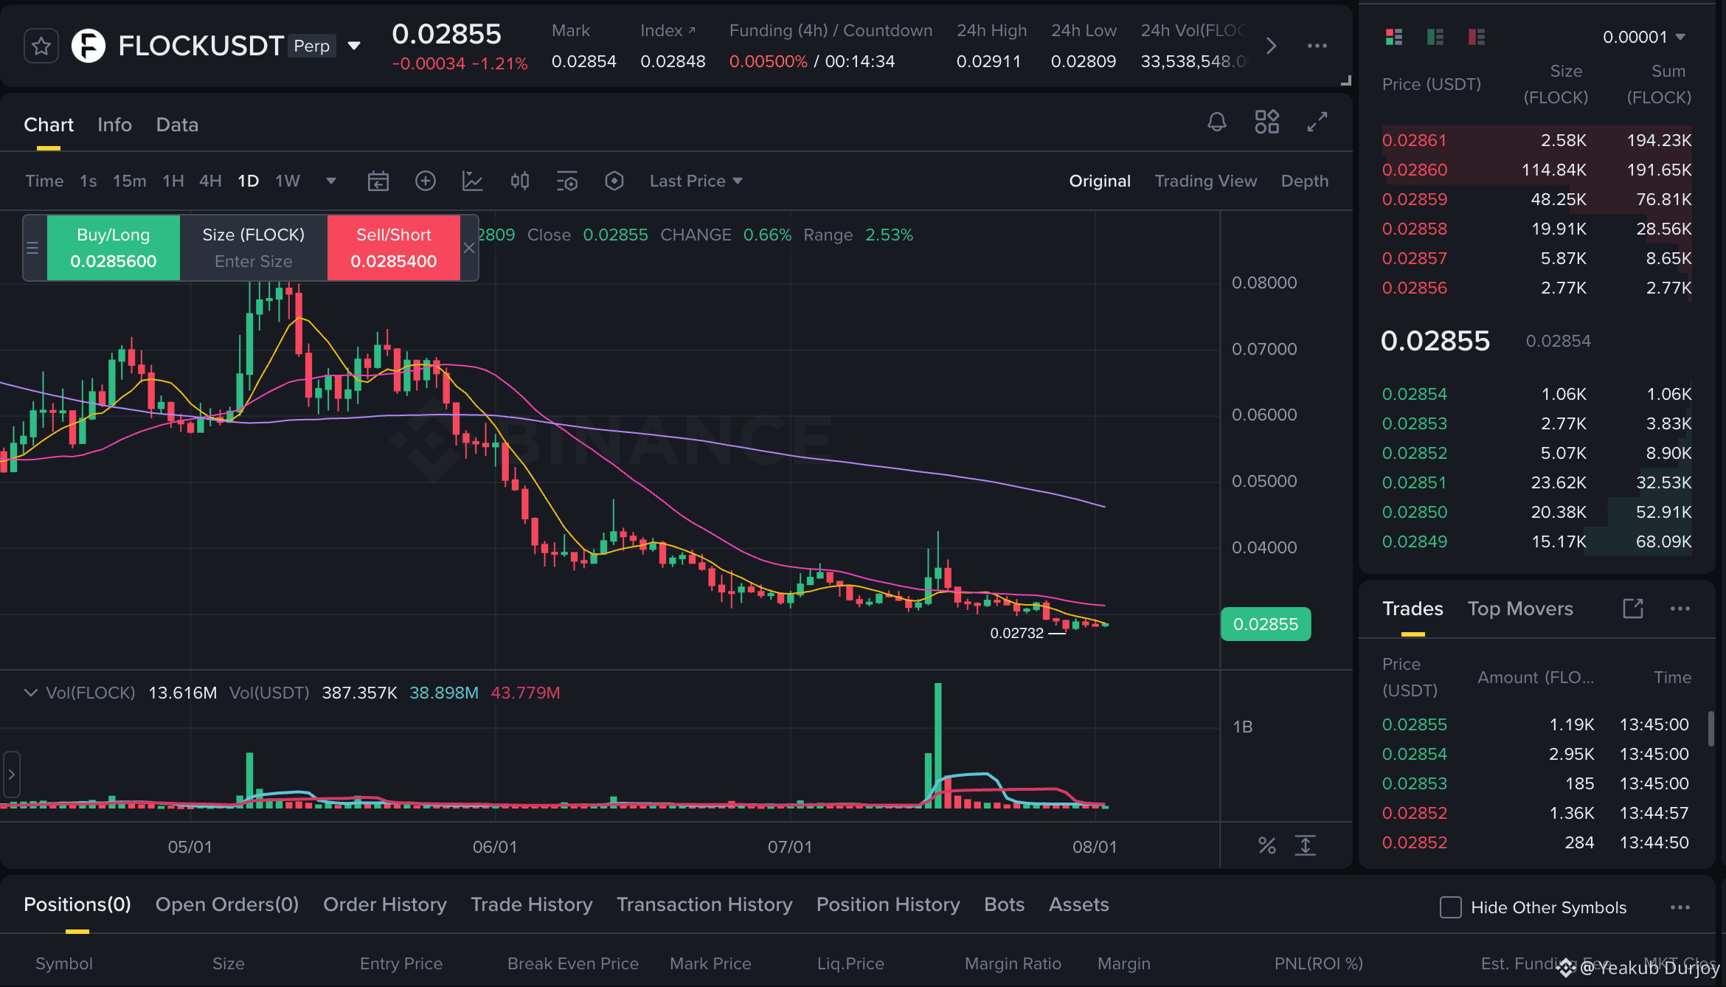Click ask price 0.02856 in order book

click(x=1415, y=288)
